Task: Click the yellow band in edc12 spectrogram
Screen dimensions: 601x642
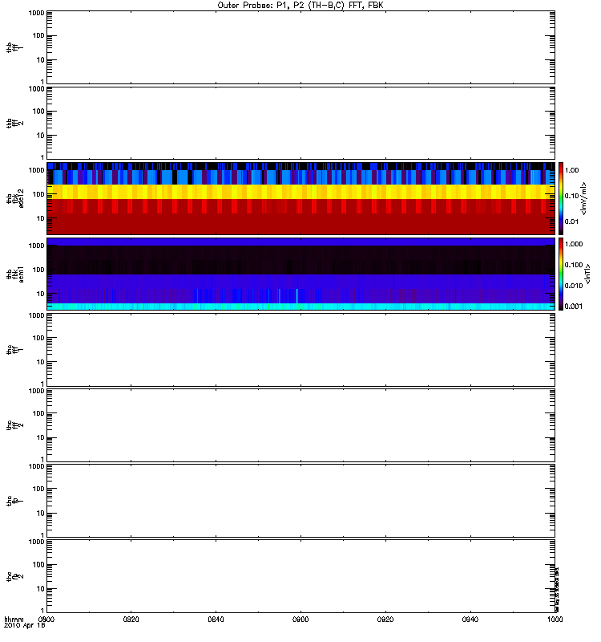Action: [301, 192]
